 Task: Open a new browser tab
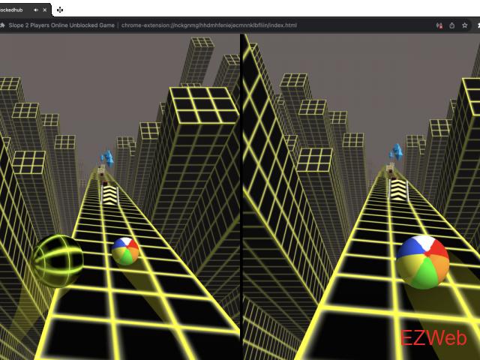pyautogui.click(x=60, y=10)
